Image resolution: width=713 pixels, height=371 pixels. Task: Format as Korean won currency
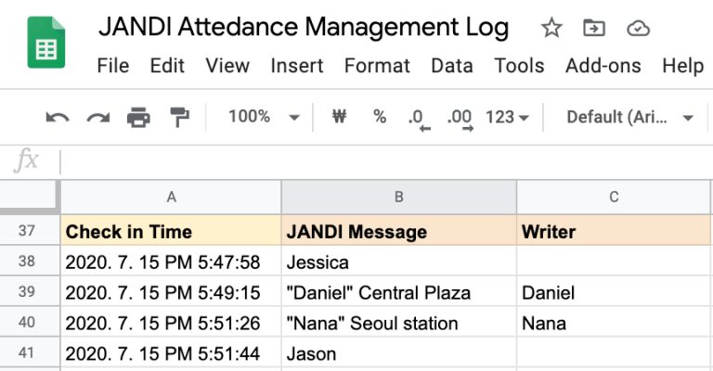pos(339,117)
